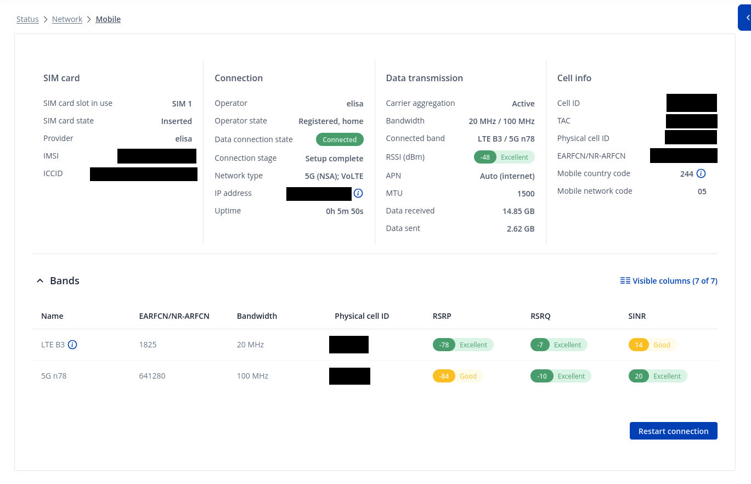The image size is (751, 484).
Task: Go to Status breadcrumb link
Action: click(x=27, y=19)
